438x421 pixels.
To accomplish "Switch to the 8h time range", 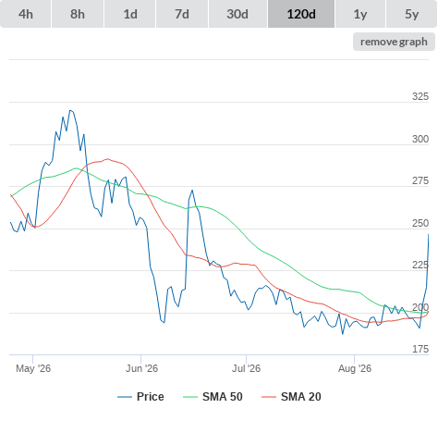I will click(x=78, y=14).
